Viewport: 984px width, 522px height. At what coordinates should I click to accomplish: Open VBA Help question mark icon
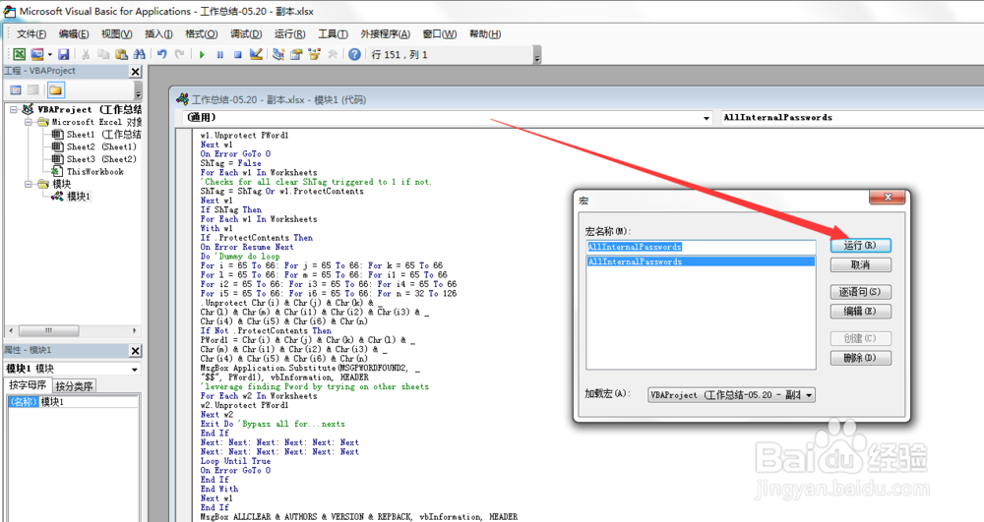pos(354,54)
